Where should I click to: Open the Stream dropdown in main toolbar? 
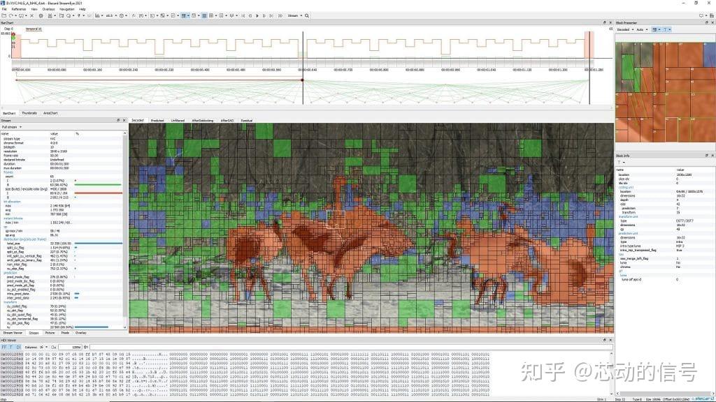294,15
